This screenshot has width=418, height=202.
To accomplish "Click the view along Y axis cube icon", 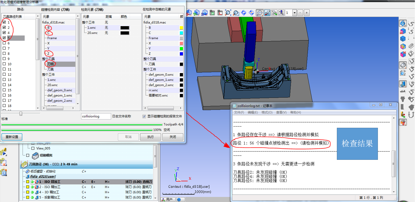I will coord(196,13).
